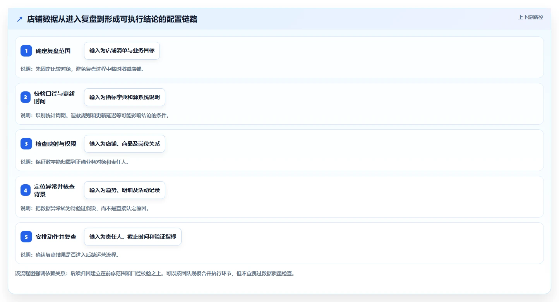Click the 输入为店铺、商品及岗位关系 chip
559x302 pixels.
(x=125, y=144)
